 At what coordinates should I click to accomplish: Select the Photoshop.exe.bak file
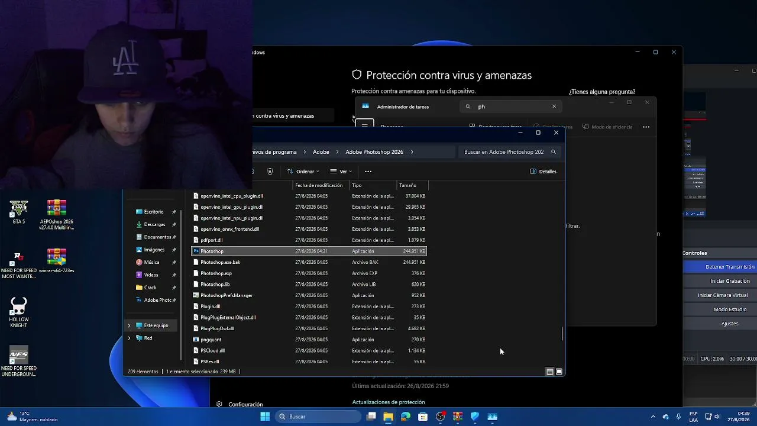point(309,262)
